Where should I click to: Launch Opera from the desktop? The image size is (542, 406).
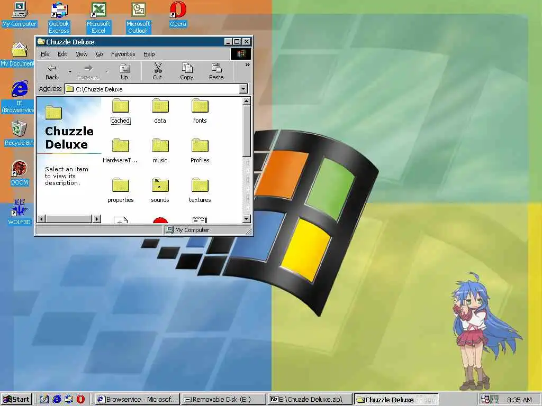pyautogui.click(x=178, y=14)
